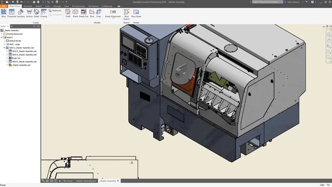Select the Drawing Resources folder
332x187 pixels.
point(12,34)
